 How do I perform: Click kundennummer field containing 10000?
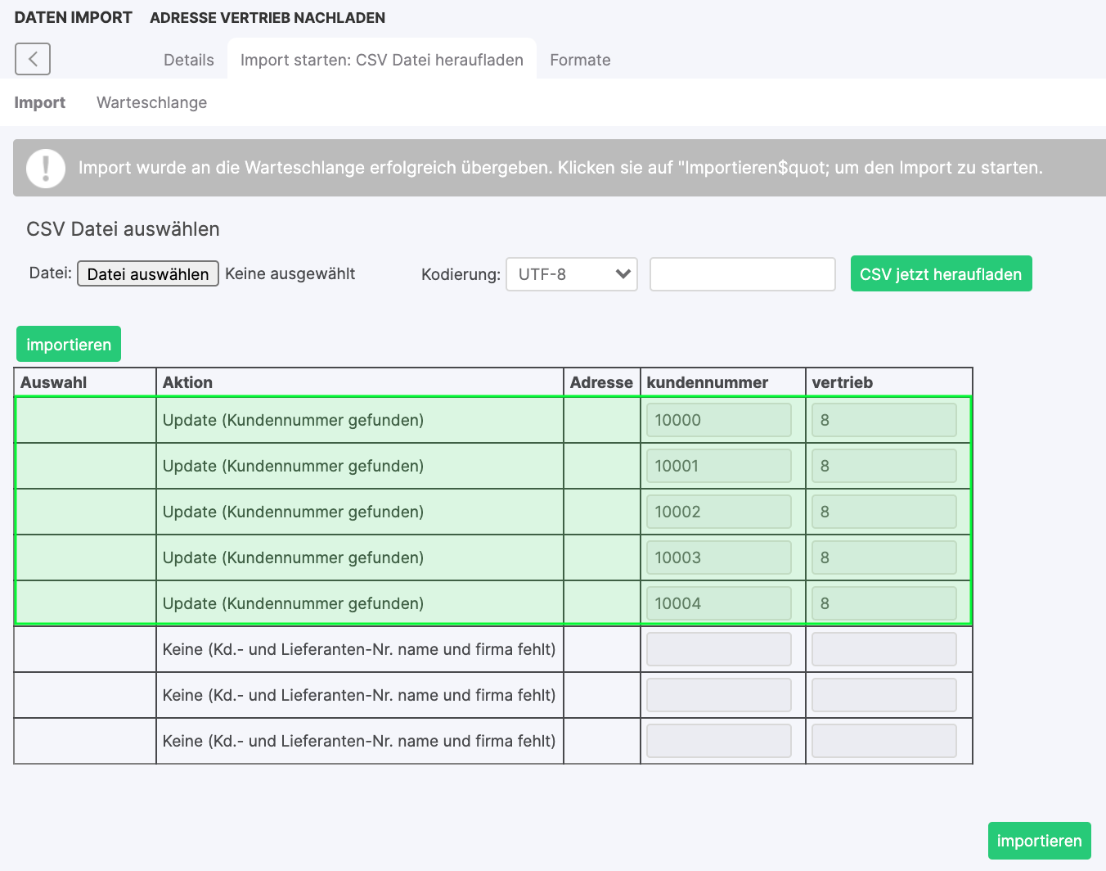coord(718,420)
